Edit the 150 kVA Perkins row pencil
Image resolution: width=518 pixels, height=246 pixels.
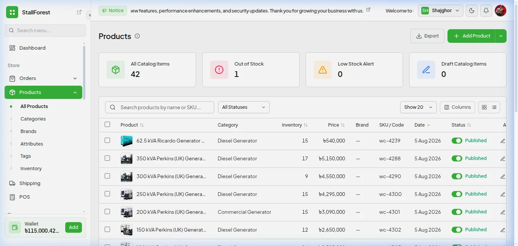pyautogui.click(x=503, y=230)
